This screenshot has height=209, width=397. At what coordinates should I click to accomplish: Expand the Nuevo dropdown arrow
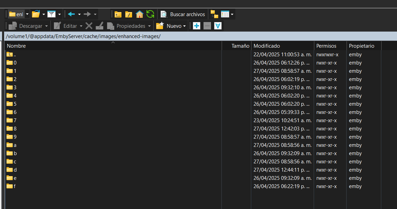point(185,26)
